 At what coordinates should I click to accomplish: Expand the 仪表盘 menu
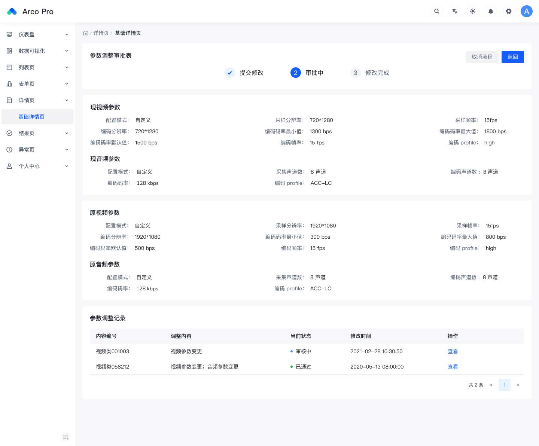tap(37, 34)
